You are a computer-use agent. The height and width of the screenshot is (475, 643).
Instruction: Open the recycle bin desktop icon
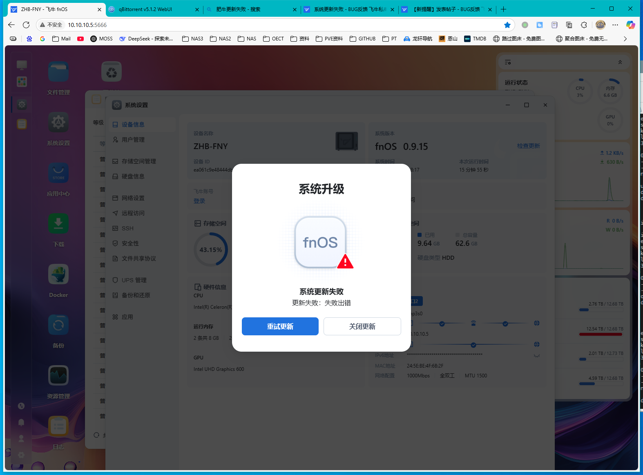point(112,72)
